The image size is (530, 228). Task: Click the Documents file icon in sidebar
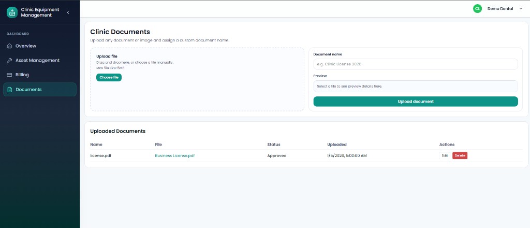point(10,90)
